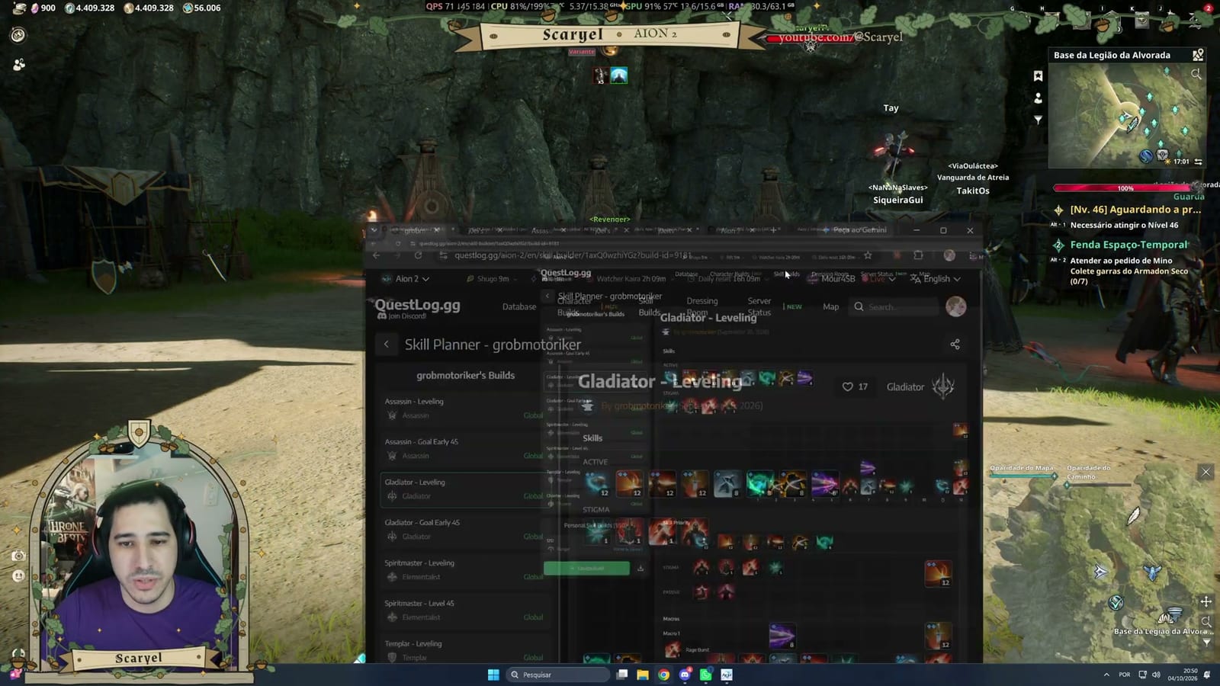The image size is (1220, 686).
Task: Bookmark the page with the browser star icon
Action: 868,255
